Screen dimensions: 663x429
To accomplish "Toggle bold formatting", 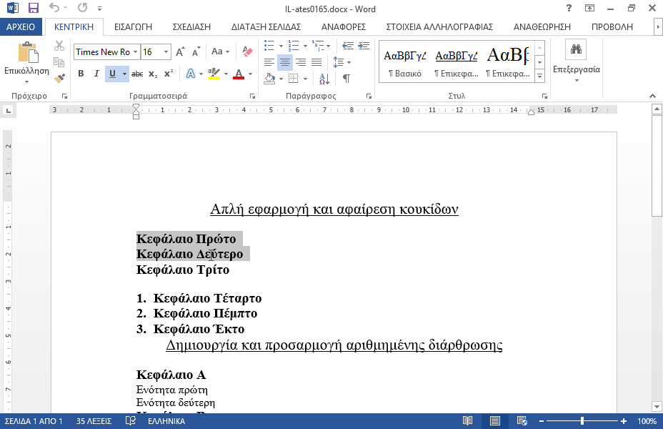I will [81, 74].
